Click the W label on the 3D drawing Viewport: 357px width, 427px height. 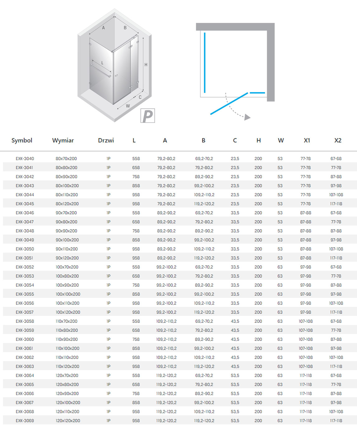click(128, 106)
